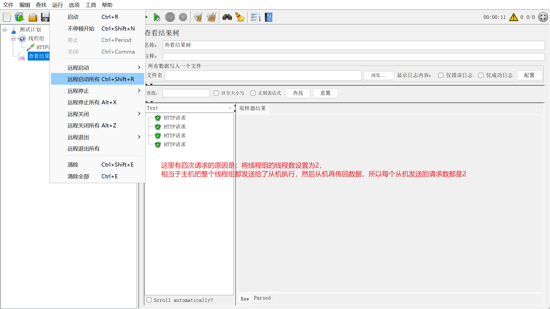Switch to the Parsed tab
The height and width of the screenshot is (309, 550).
click(x=262, y=298)
